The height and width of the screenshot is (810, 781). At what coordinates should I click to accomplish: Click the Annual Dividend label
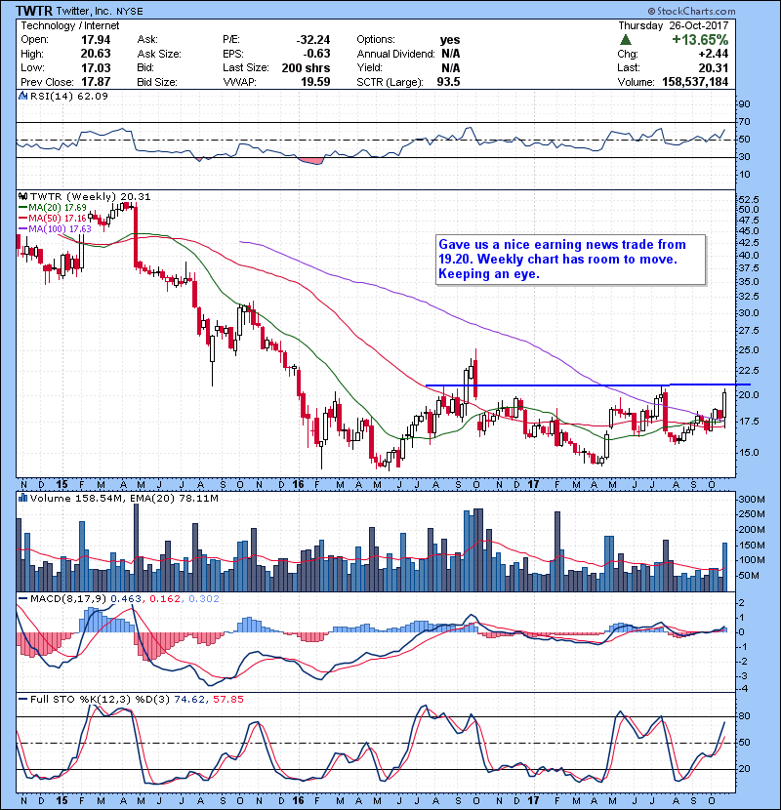click(395, 54)
